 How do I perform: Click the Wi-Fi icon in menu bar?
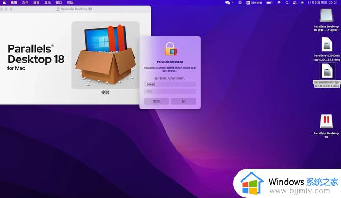[x=279, y=3]
